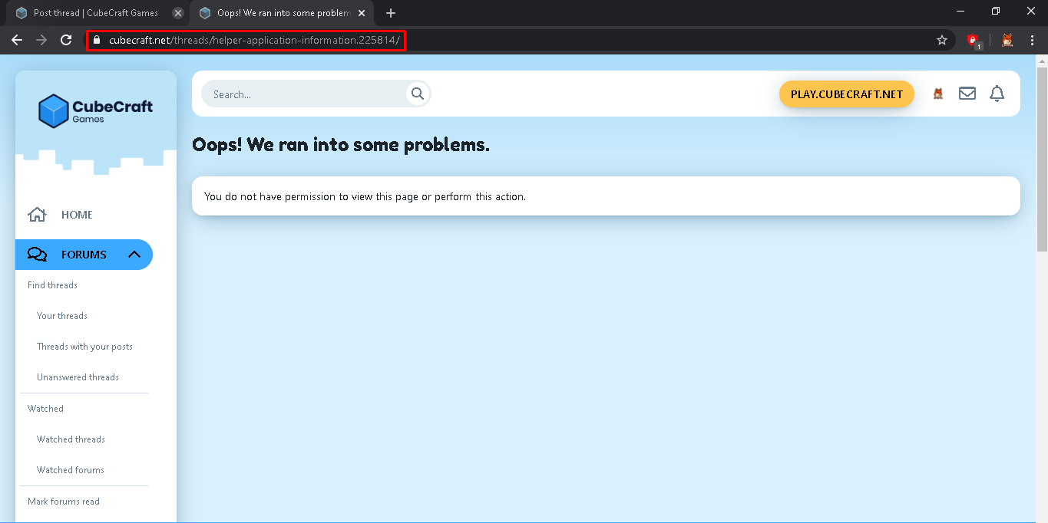Open Chrome three-dot menu
Screen dimensions: 1048x523
(1032, 40)
